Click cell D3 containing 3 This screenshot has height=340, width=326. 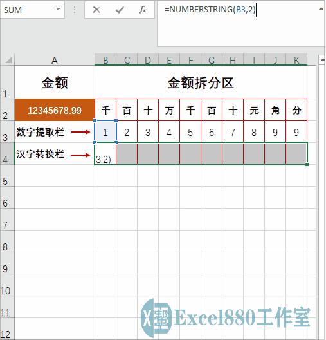point(148,132)
